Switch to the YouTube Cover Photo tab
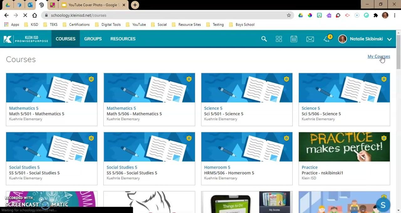 point(93,5)
